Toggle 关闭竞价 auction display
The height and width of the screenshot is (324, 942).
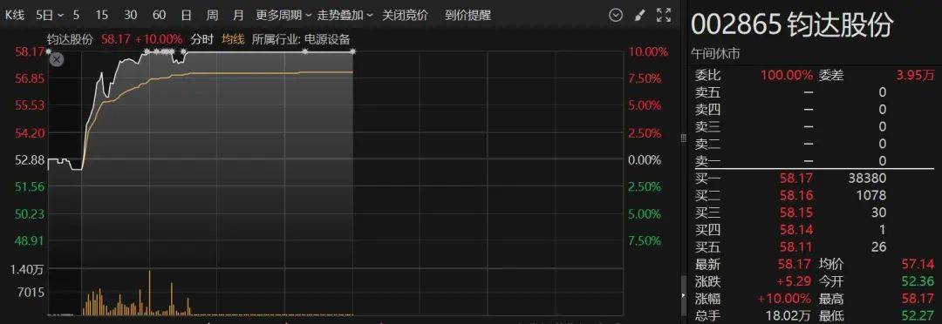tap(405, 16)
